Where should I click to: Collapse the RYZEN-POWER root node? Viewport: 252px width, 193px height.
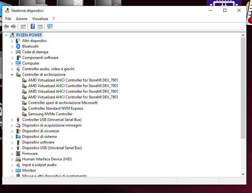[6, 35]
